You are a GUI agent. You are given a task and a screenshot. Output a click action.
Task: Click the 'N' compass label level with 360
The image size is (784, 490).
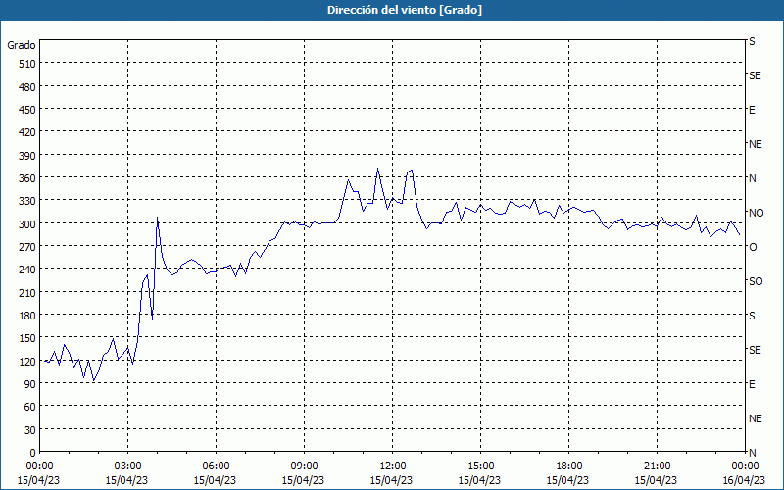(752, 178)
